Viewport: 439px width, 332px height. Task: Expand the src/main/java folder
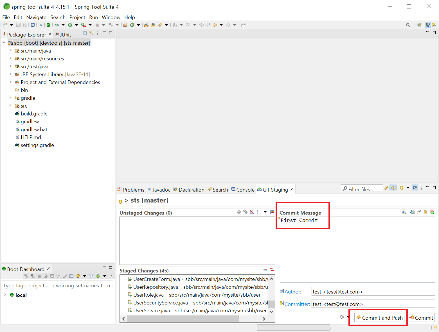(x=10, y=51)
